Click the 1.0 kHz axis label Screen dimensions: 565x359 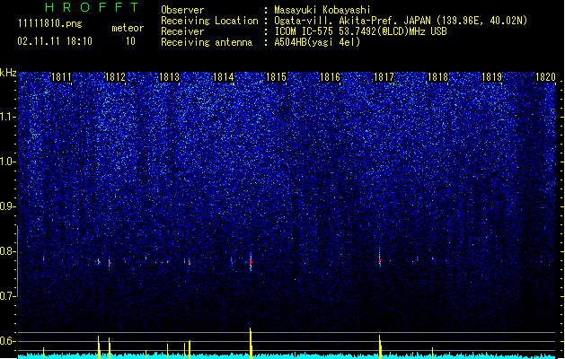pyautogui.click(x=7, y=162)
